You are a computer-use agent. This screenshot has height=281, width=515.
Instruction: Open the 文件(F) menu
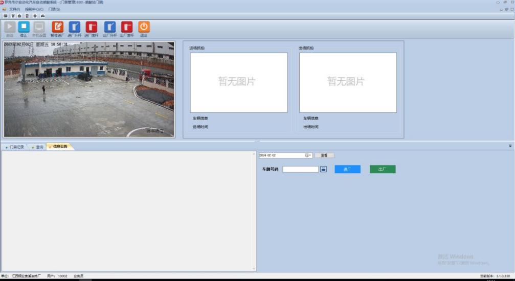click(14, 9)
